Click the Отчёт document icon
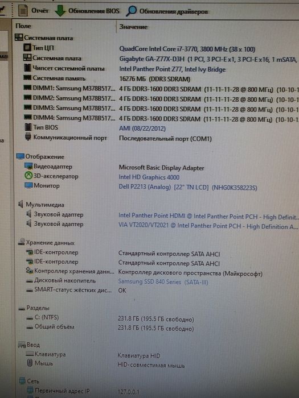Viewport: 299px width, 398px height. [23, 11]
